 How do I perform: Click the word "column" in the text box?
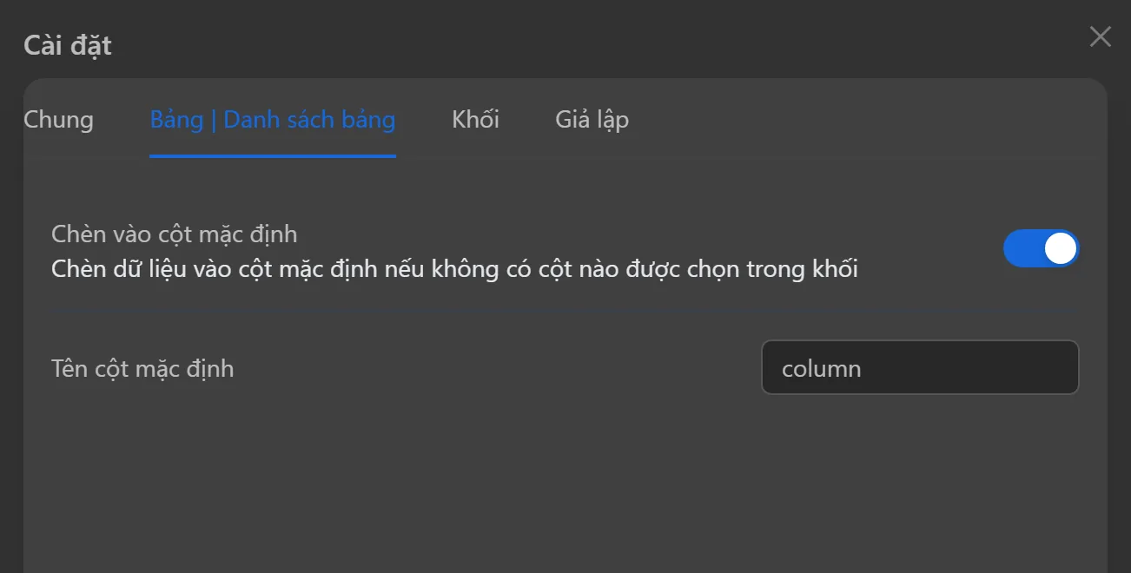821,369
